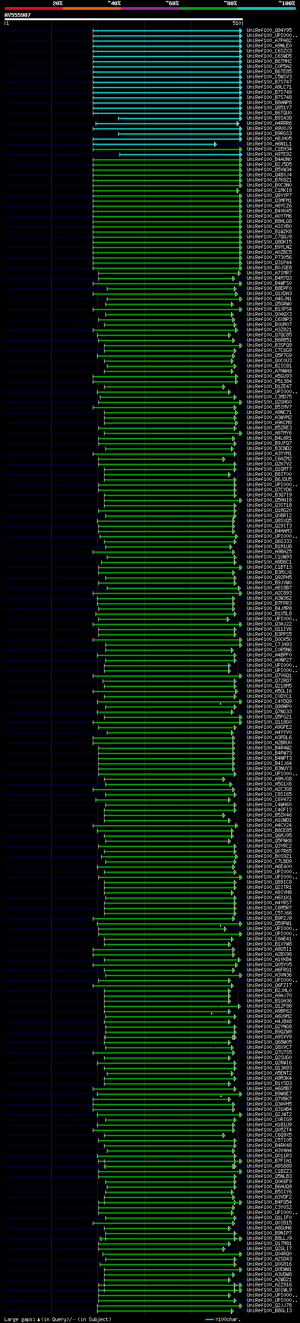Select hit UniRef100_B8GLI3

click(269, 1311)
